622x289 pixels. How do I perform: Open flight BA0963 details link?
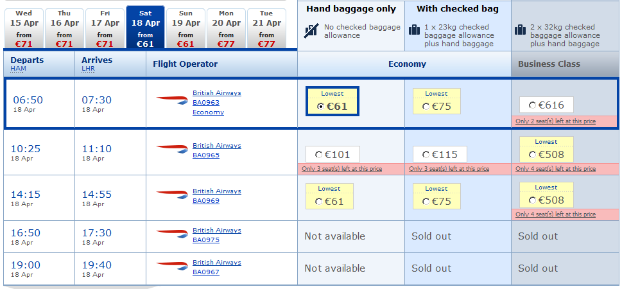(206, 103)
